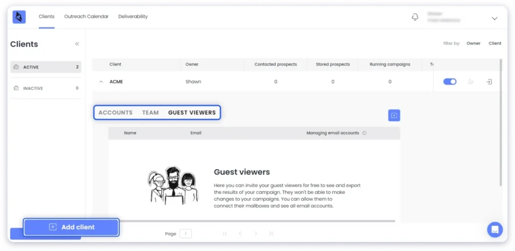Image resolution: width=515 pixels, height=251 pixels.
Task: Select the Guest Viewers sub-tab
Action: tap(192, 113)
